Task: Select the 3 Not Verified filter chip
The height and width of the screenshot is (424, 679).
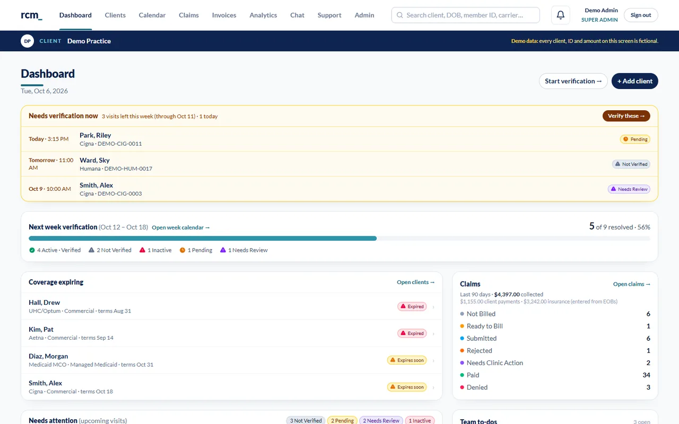Action: (306, 420)
